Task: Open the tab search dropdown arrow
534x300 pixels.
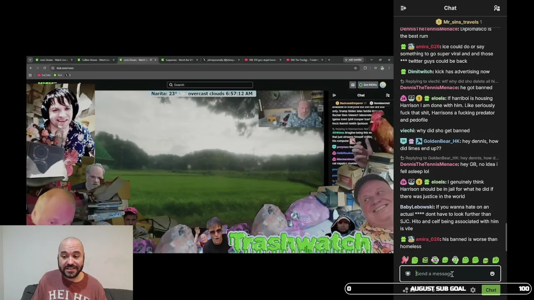Action: 30,60
